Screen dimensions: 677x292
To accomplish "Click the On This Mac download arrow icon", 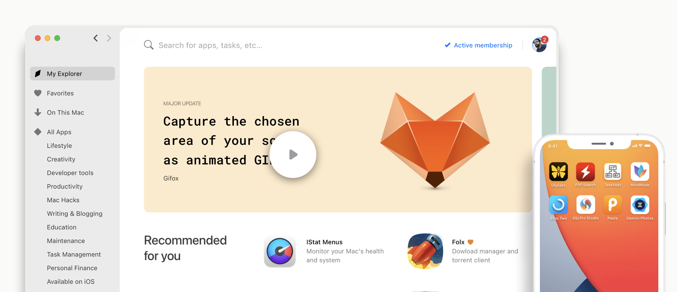I will point(38,112).
